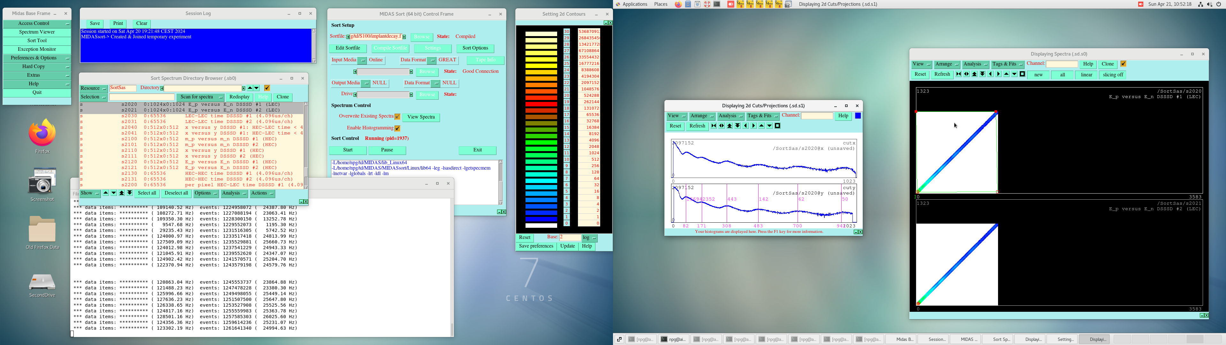Launch Firefox from the top panel
1226x345 pixels.
point(678,4)
